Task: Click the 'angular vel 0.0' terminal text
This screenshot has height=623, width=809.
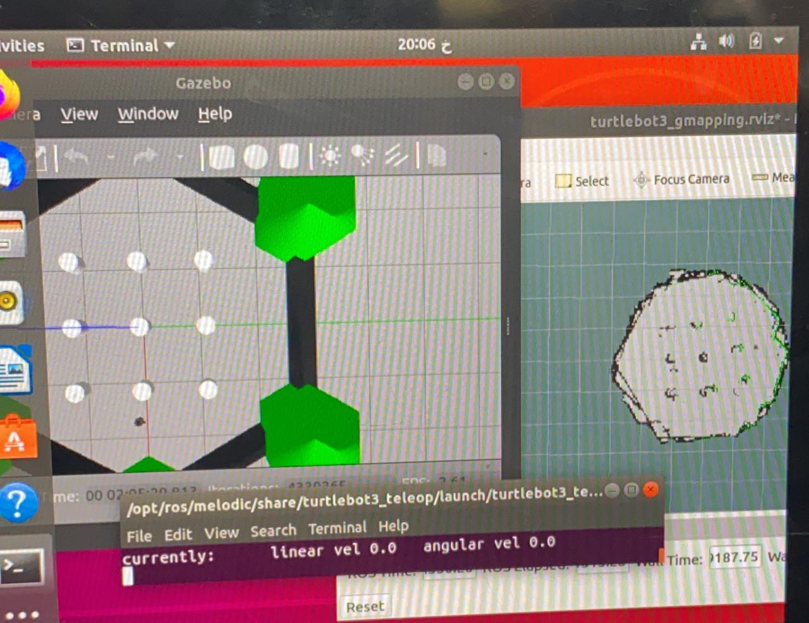Action: 489,543
